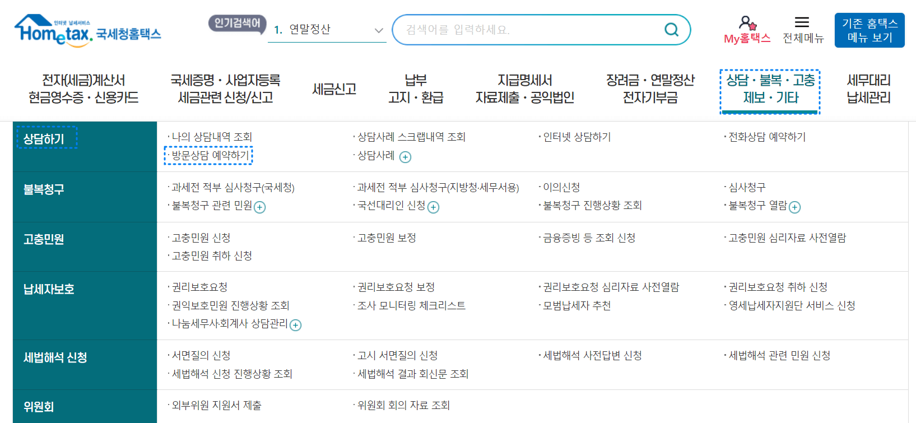Screen dimensions: 916x423
Task: Expand 나눔세무사·회계사 상담관리 plus icon
Action: pos(297,324)
